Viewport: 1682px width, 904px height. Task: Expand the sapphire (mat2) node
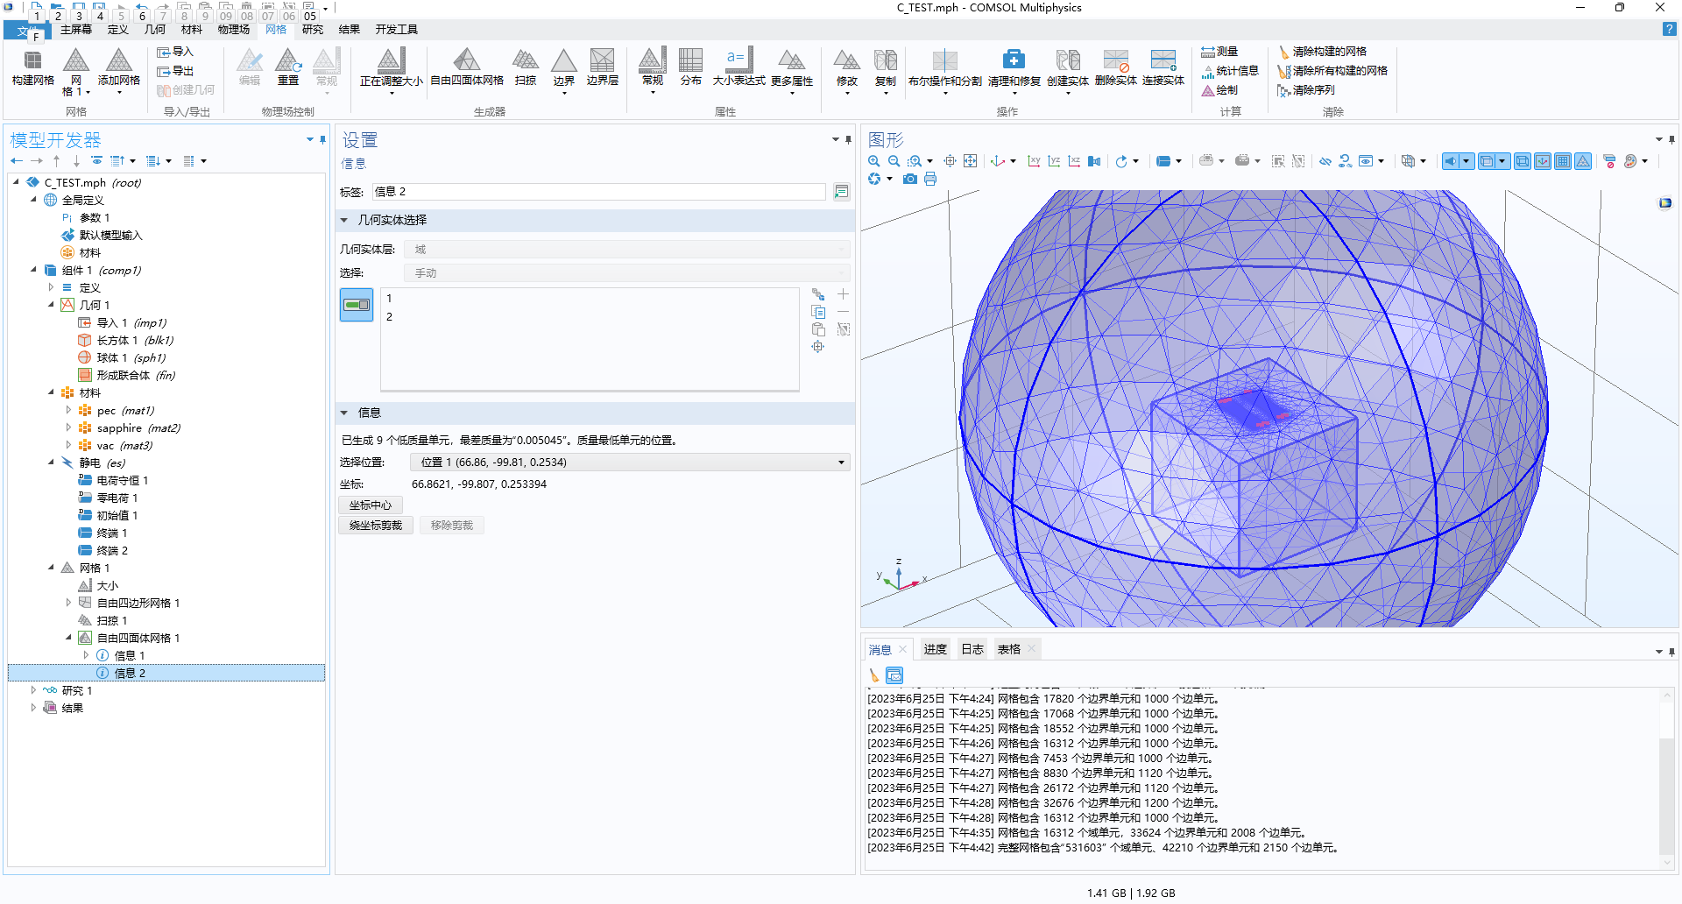tap(68, 427)
